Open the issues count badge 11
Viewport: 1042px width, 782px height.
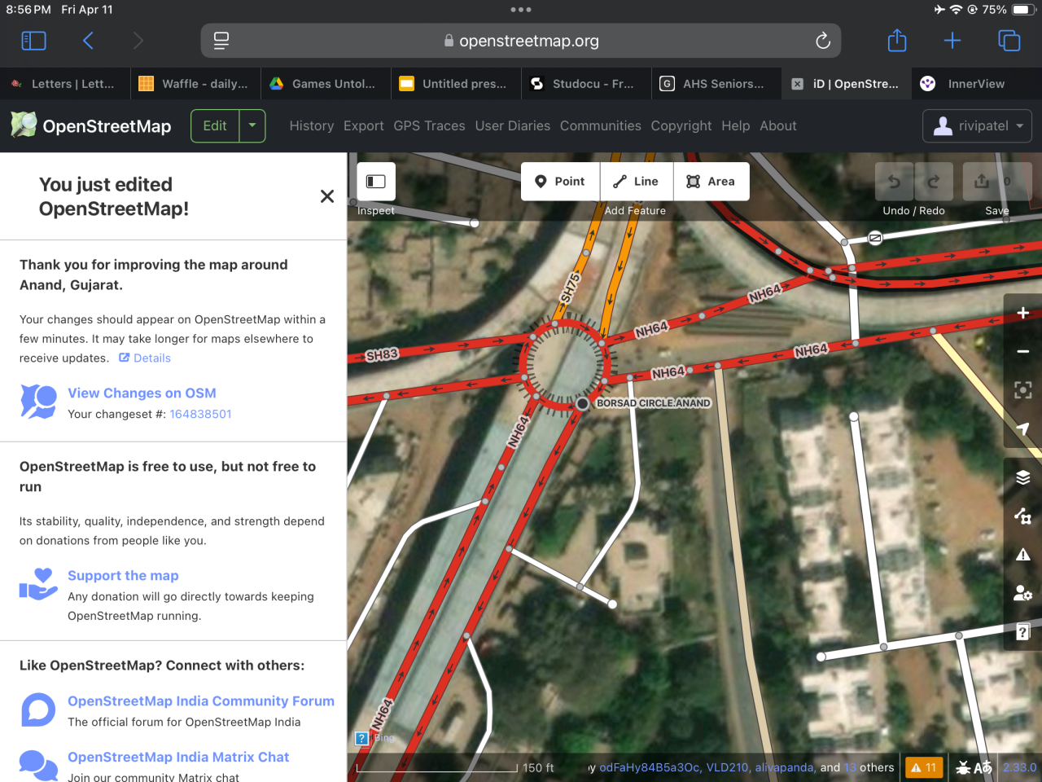click(924, 767)
